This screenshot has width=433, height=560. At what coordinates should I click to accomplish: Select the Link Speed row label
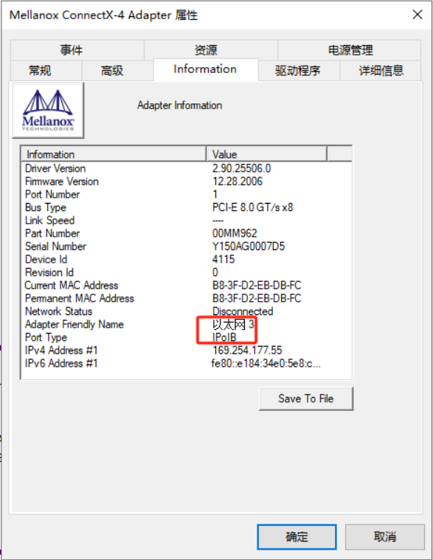click(50, 221)
